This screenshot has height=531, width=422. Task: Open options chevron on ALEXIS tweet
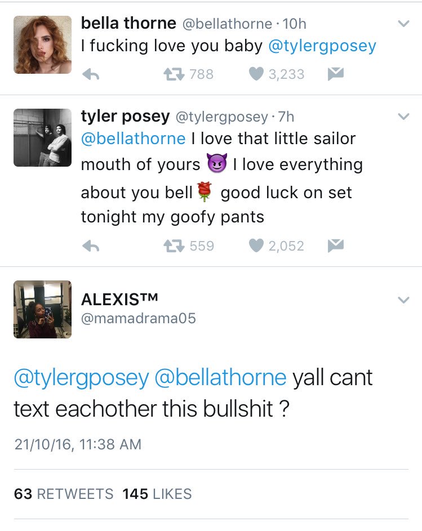pyautogui.click(x=403, y=300)
